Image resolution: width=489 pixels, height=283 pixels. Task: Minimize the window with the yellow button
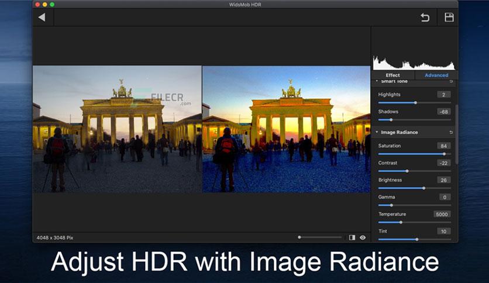click(x=45, y=4)
